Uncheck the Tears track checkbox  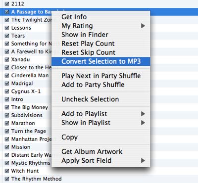7,36
